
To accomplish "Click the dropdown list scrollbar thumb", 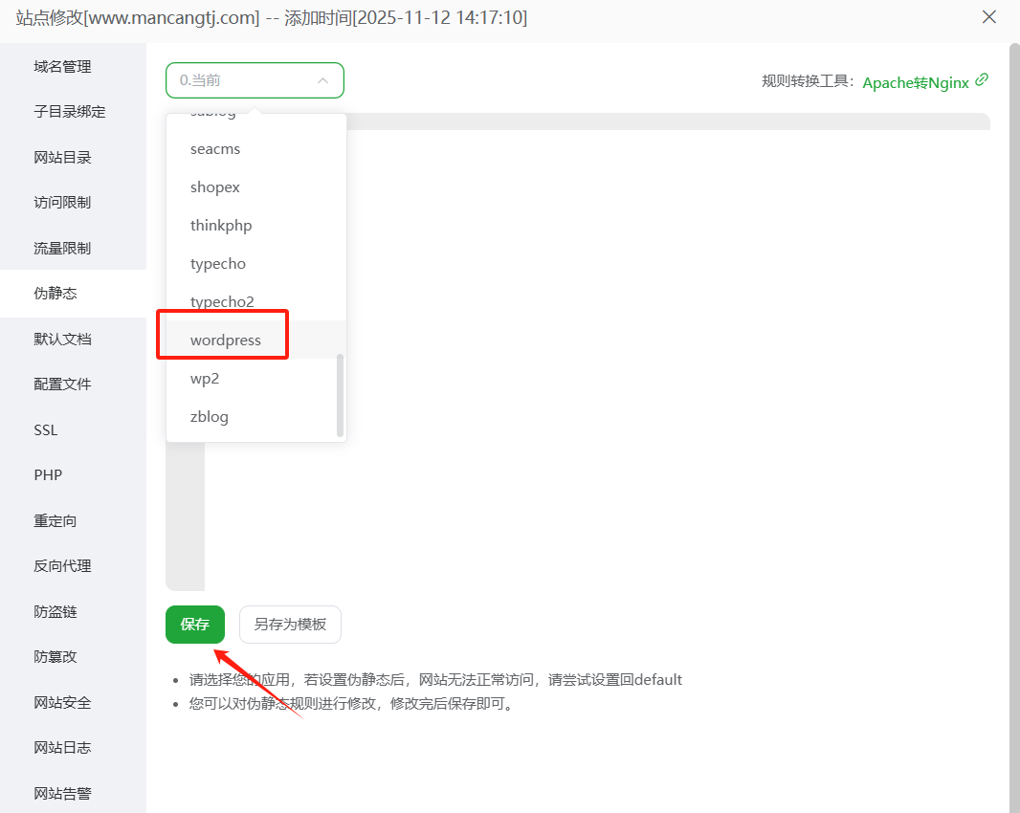I will [340, 394].
